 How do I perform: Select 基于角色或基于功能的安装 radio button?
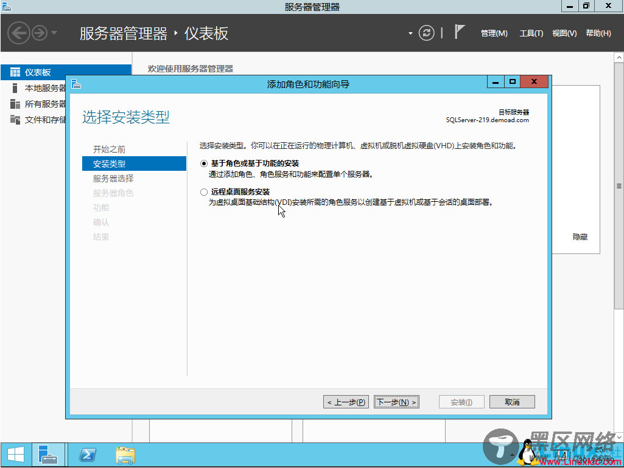point(204,163)
